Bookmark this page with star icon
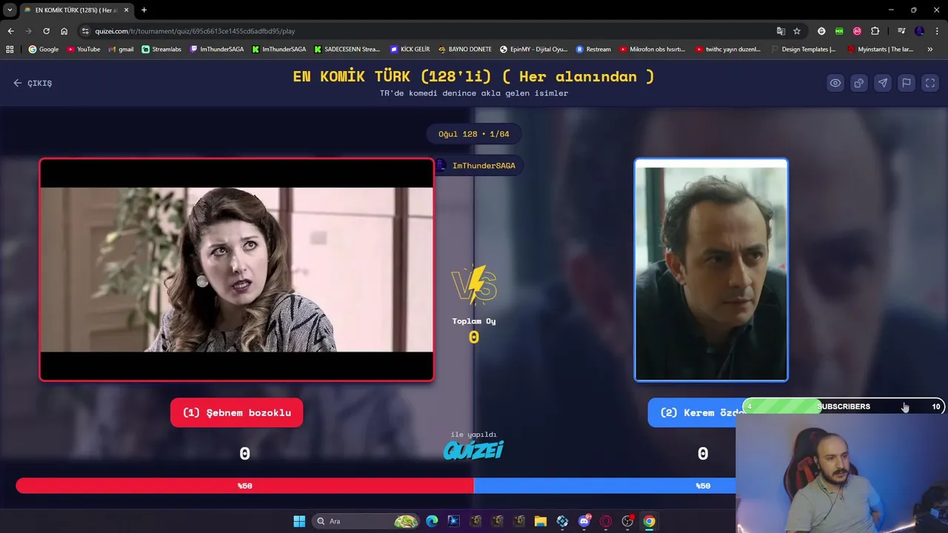The width and height of the screenshot is (948, 533). (x=797, y=31)
